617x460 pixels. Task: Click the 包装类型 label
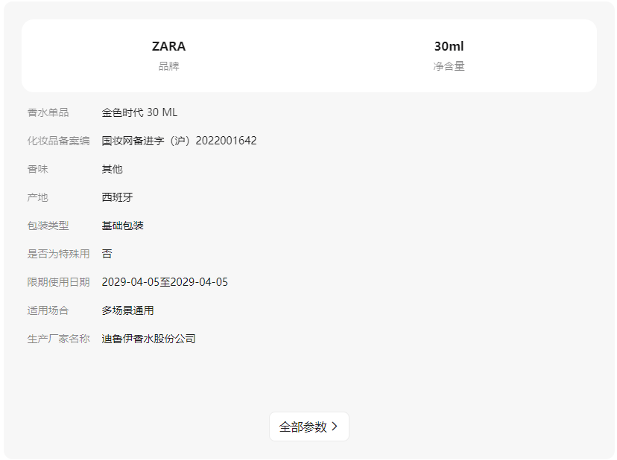click(x=48, y=226)
